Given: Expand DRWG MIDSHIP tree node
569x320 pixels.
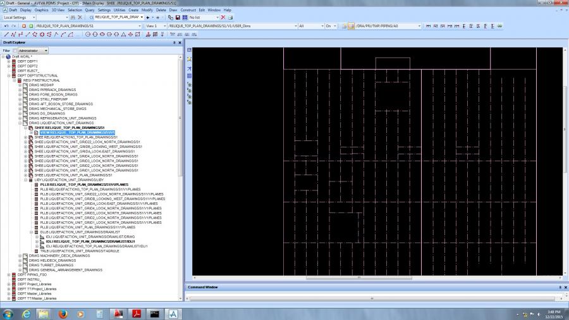Looking at the screenshot, I should click(20, 85).
